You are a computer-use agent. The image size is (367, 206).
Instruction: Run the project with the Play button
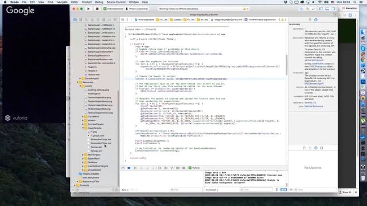click(x=88, y=9)
